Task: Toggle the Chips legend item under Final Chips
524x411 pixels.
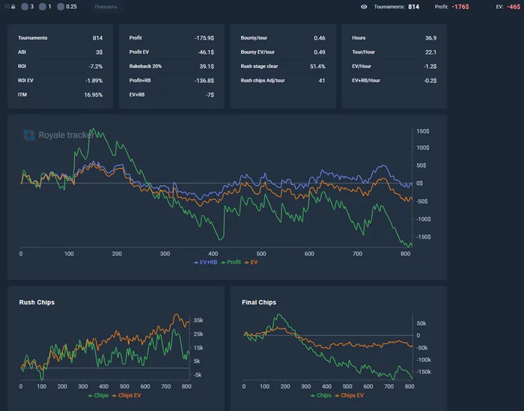Action: (x=321, y=395)
